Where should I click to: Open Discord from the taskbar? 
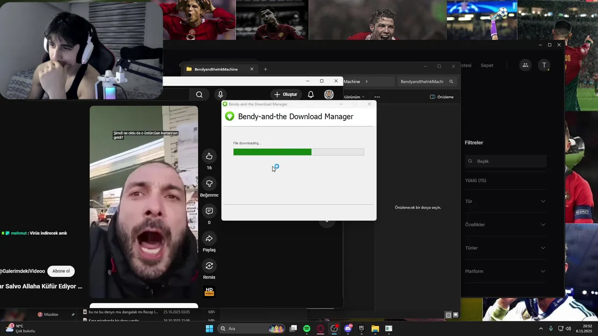(348, 329)
